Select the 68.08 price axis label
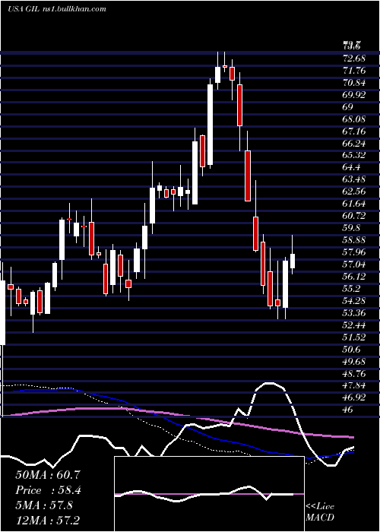The width and height of the screenshot is (380, 532). pyautogui.click(x=354, y=119)
